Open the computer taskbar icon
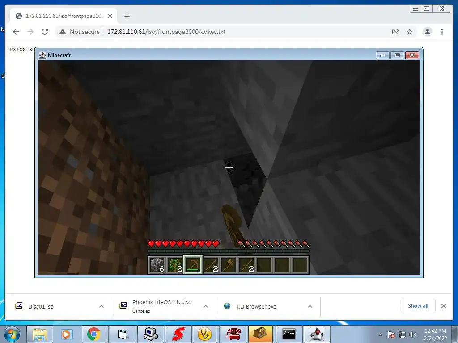This screenshot has width=458, height=343. [151, 334]
